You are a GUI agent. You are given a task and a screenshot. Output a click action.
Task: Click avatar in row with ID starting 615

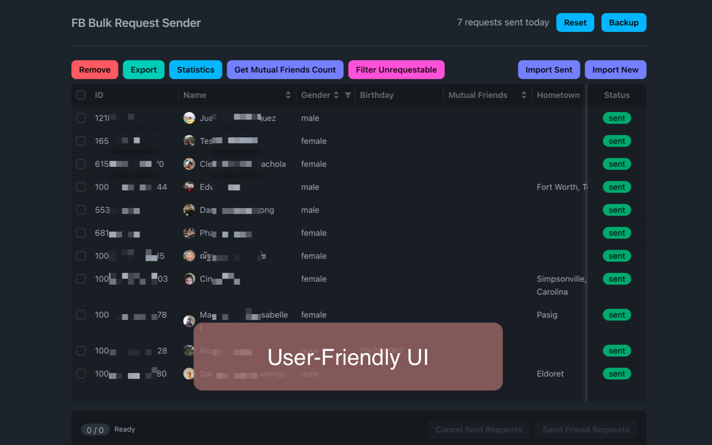pos(189,164)
